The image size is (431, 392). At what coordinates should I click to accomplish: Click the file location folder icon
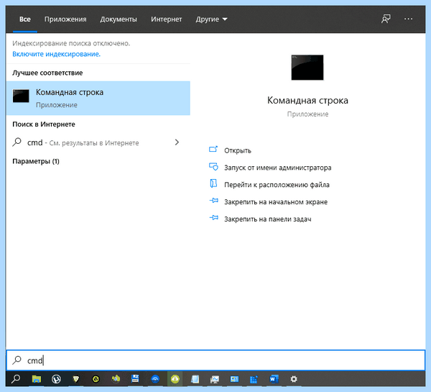(x=213, y=183)
